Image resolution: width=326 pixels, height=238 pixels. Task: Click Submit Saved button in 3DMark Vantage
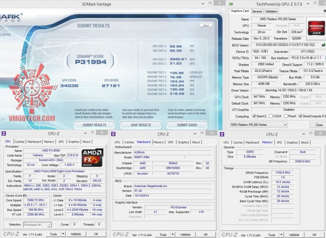187,125
